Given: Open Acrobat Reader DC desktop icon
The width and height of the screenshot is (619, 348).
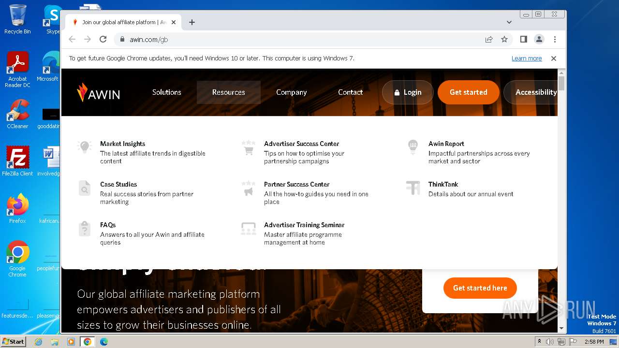Looking at the screenshot, I should (17, 70).
